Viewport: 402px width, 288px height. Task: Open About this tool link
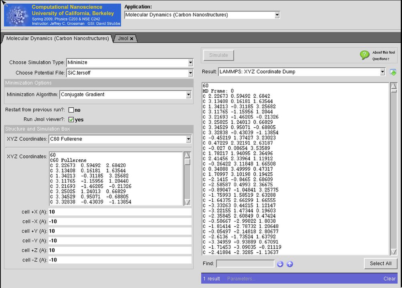coord(384,52)
